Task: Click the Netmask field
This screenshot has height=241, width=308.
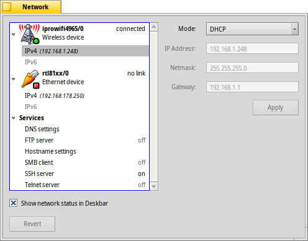Action: 252,68
